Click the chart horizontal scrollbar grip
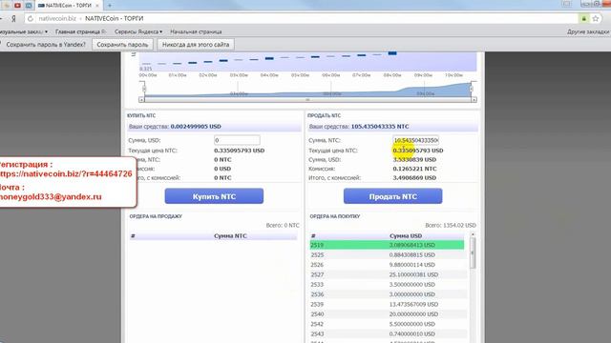Image resolution: width=611 pixels, height=343 pixels. pos(307,100)
